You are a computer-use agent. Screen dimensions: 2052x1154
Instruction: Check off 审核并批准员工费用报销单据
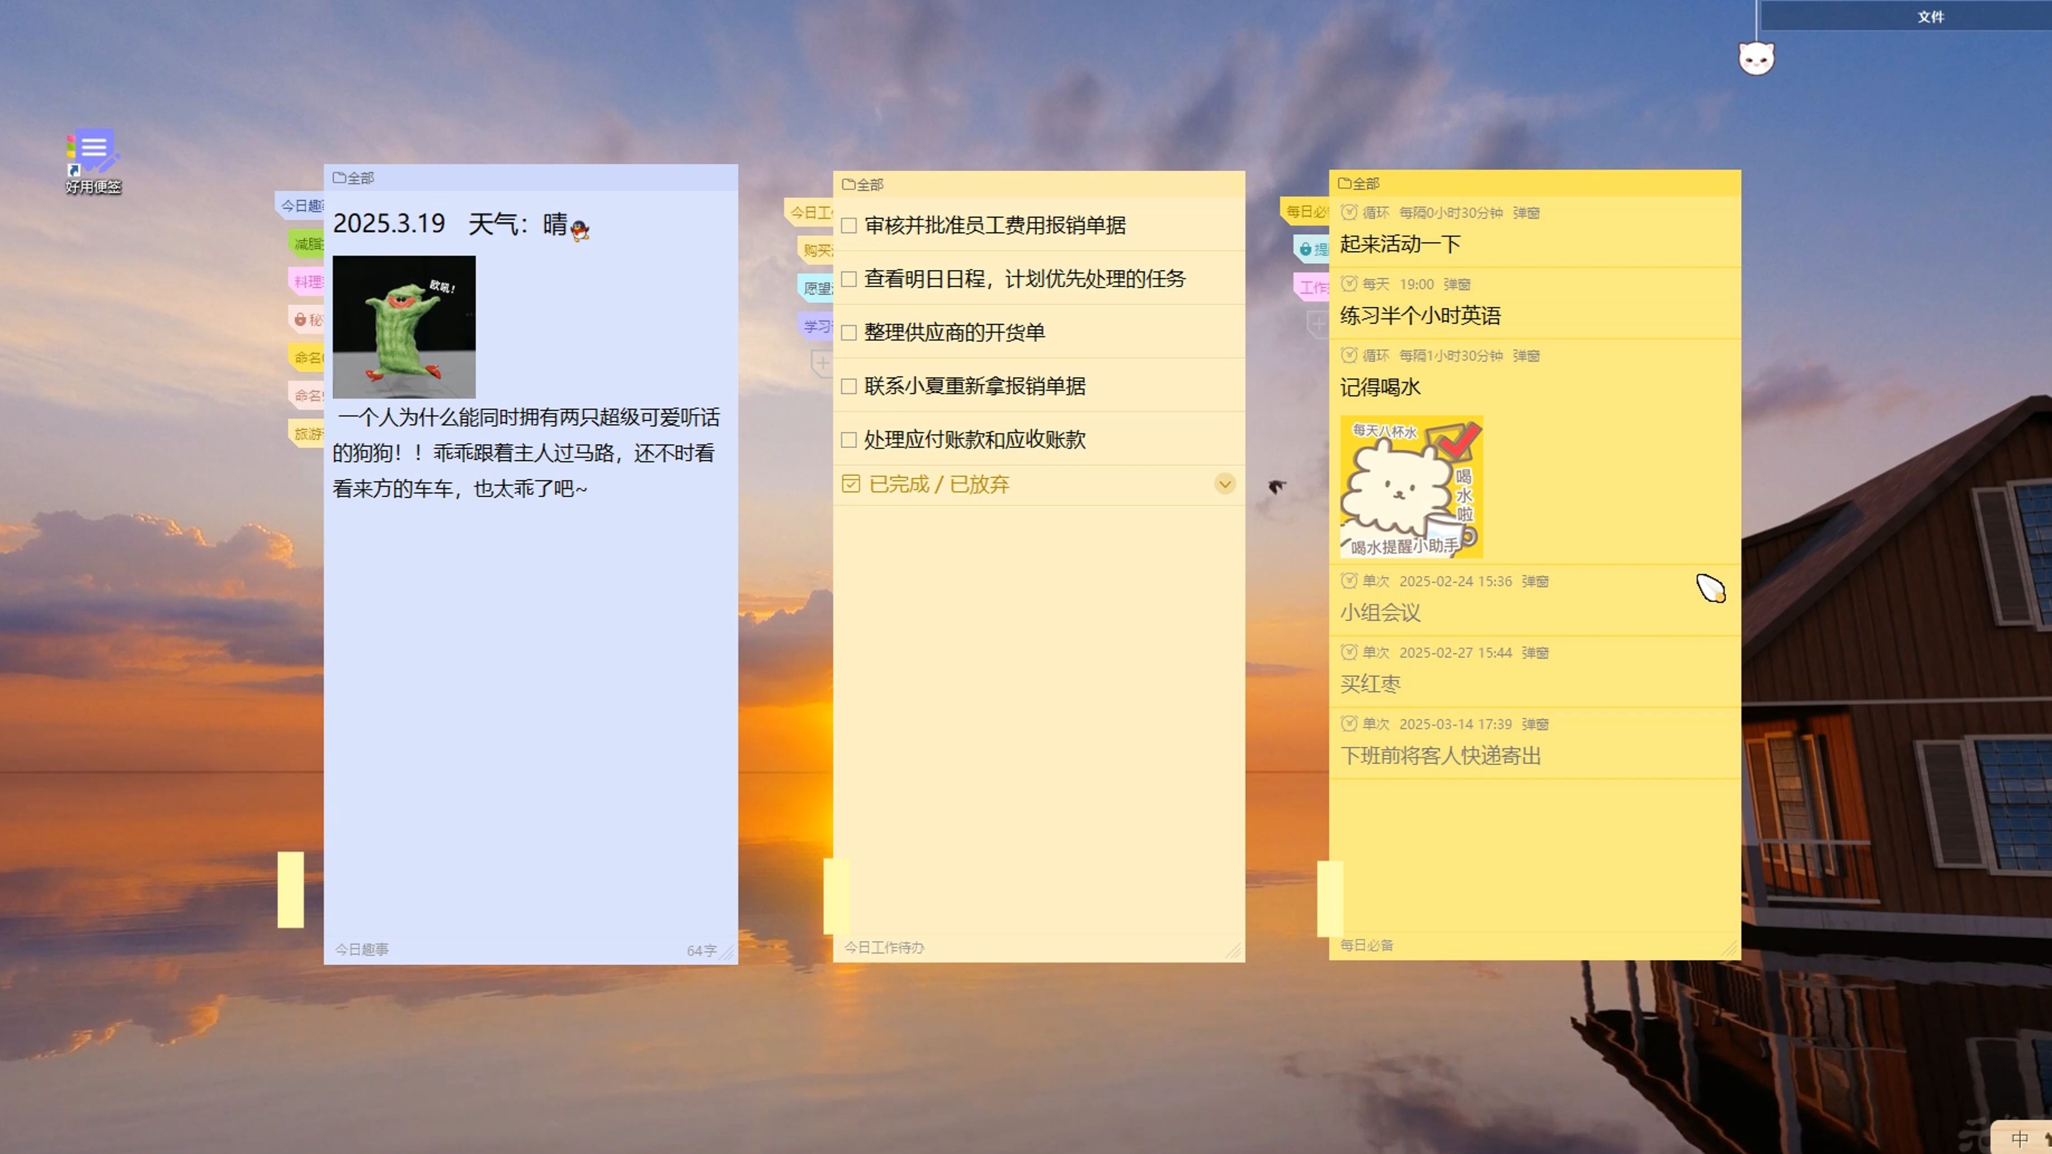coord(848,226)
